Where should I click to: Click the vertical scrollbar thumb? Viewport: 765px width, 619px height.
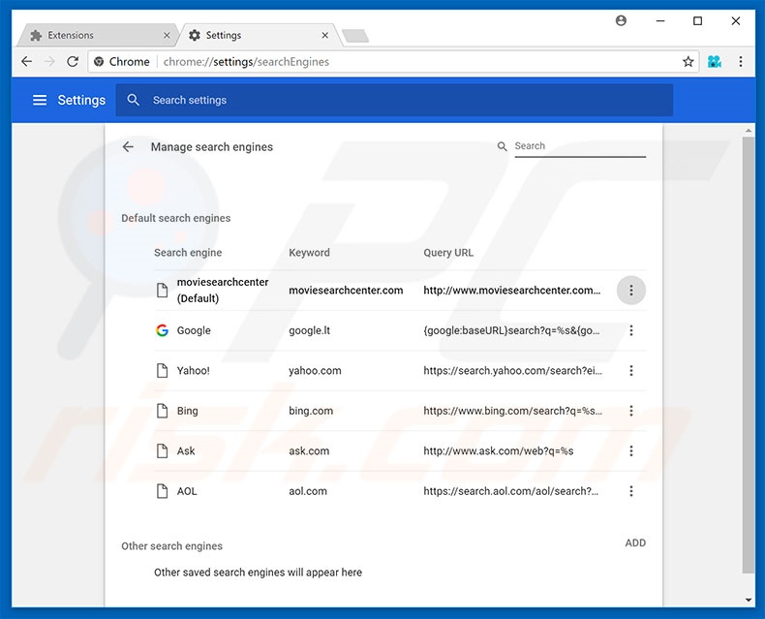pos(748,355)
